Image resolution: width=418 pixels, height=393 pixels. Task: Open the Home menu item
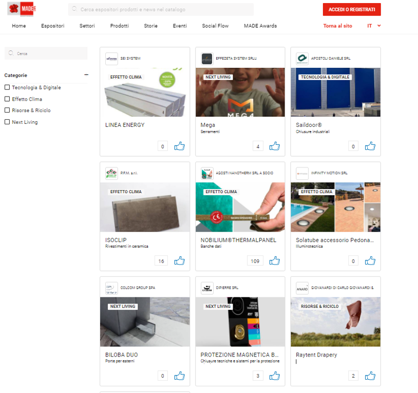19,26
